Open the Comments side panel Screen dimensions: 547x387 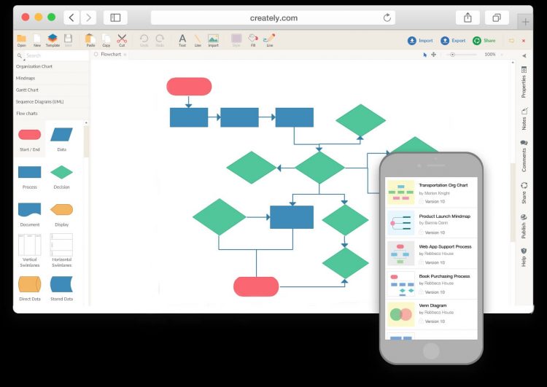coord(524,156)
